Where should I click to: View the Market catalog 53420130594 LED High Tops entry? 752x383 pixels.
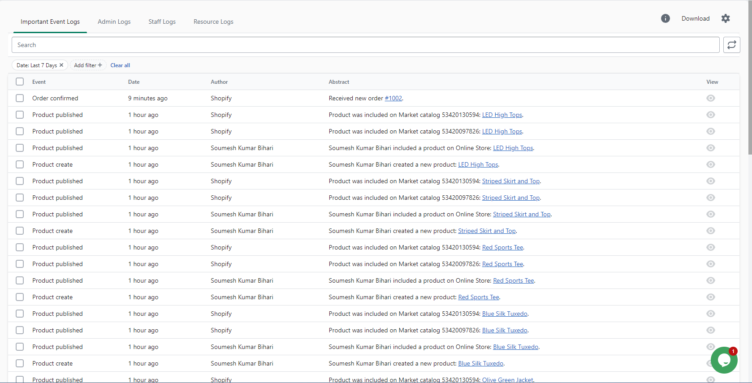click(711, 115)
